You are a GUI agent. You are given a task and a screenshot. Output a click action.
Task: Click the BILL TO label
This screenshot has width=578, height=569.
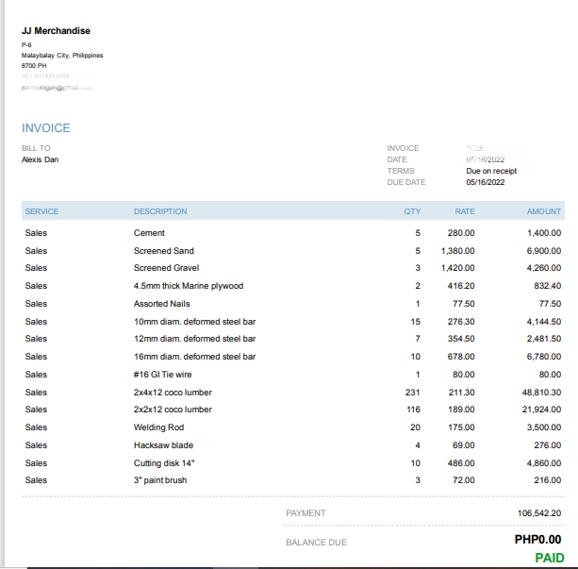[36, 148]
